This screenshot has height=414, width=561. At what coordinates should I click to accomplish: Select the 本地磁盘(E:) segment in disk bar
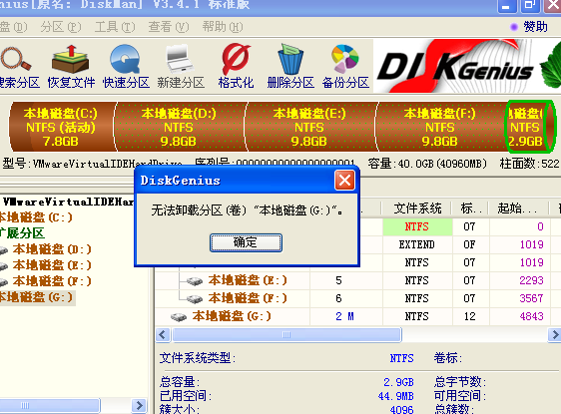click(309, 127)
